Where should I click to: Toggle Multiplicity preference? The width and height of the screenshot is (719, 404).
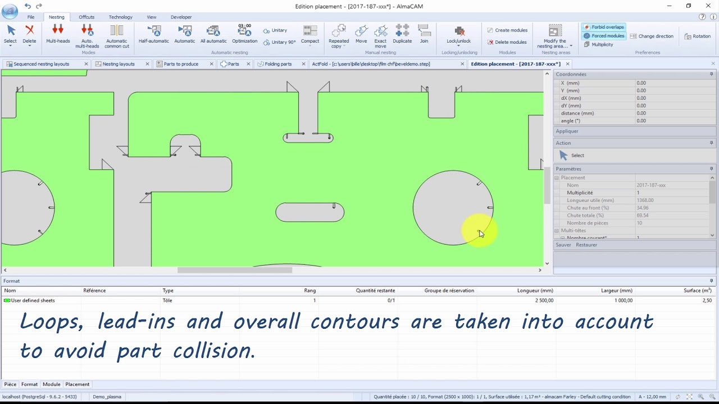pyautogui.click(x=599, y=44)
